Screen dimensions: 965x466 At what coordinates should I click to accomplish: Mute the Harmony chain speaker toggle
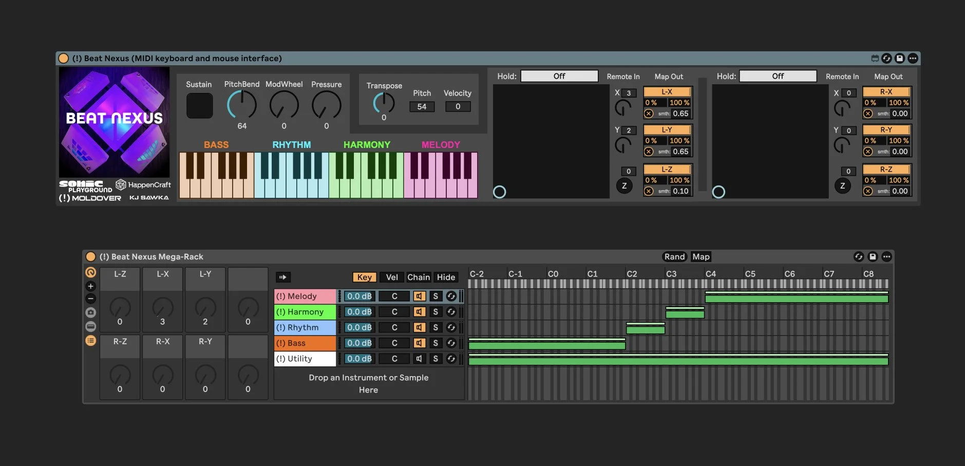tap(419, 312)
